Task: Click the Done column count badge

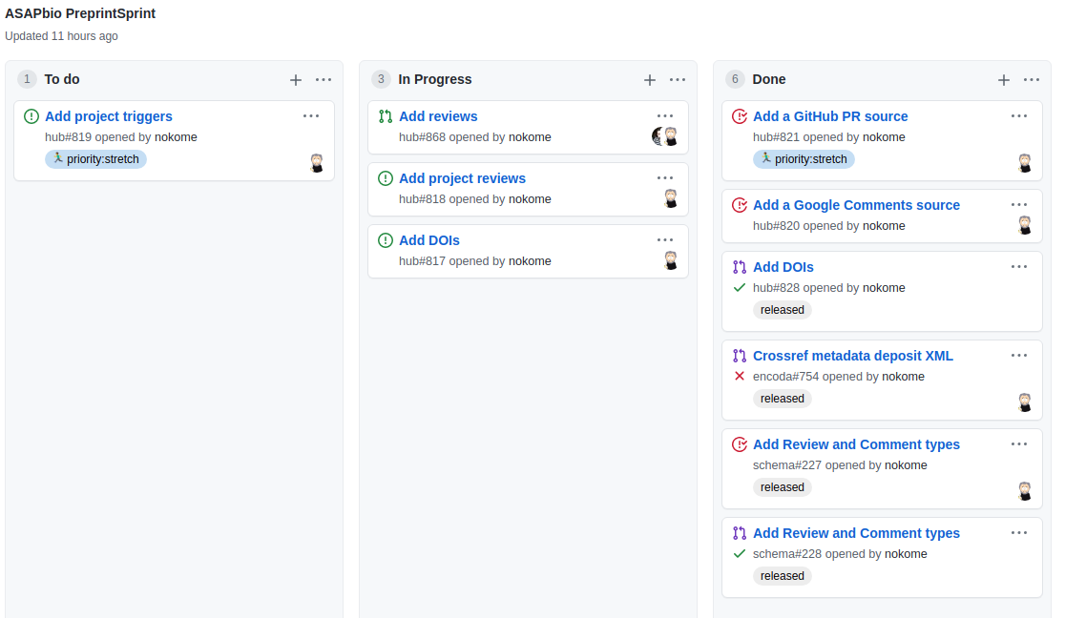Action: (735, 79)
